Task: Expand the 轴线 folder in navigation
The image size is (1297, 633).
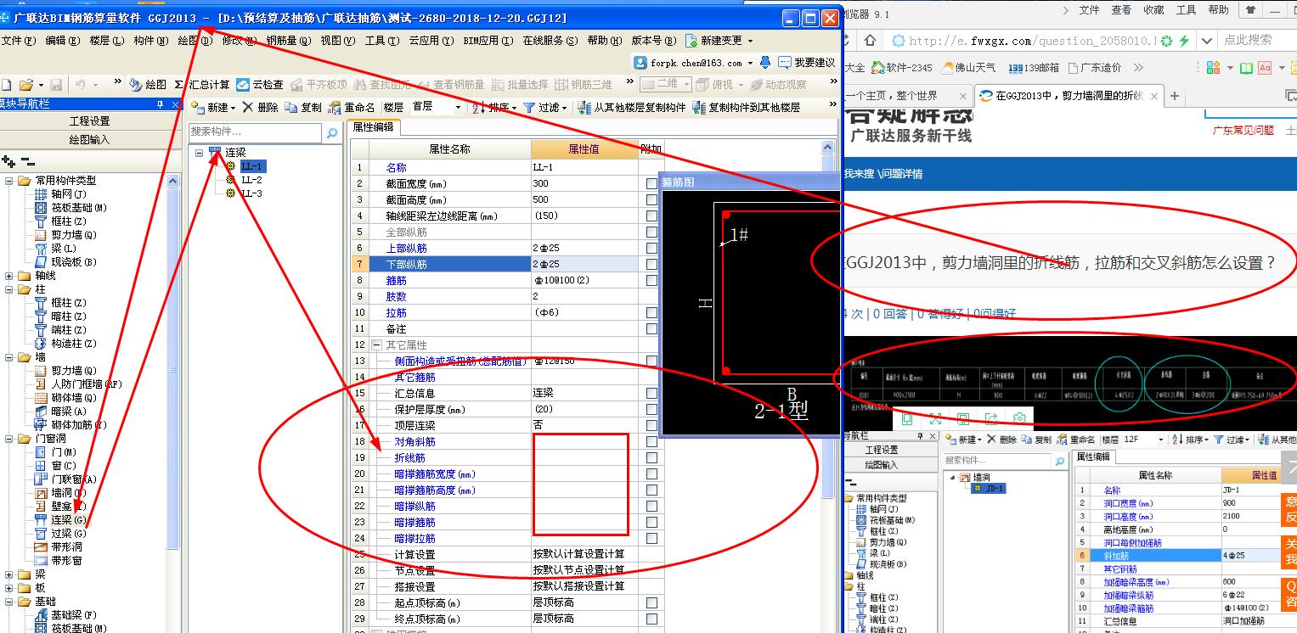Action: point(9,276)
